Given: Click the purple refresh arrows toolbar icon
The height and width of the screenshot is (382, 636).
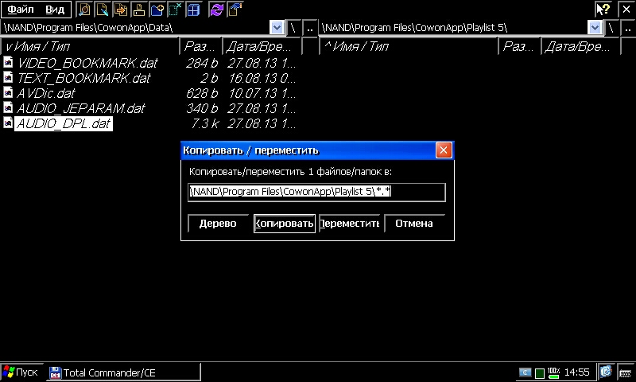Looking at the screenshot, I should [x=216, y=10].
